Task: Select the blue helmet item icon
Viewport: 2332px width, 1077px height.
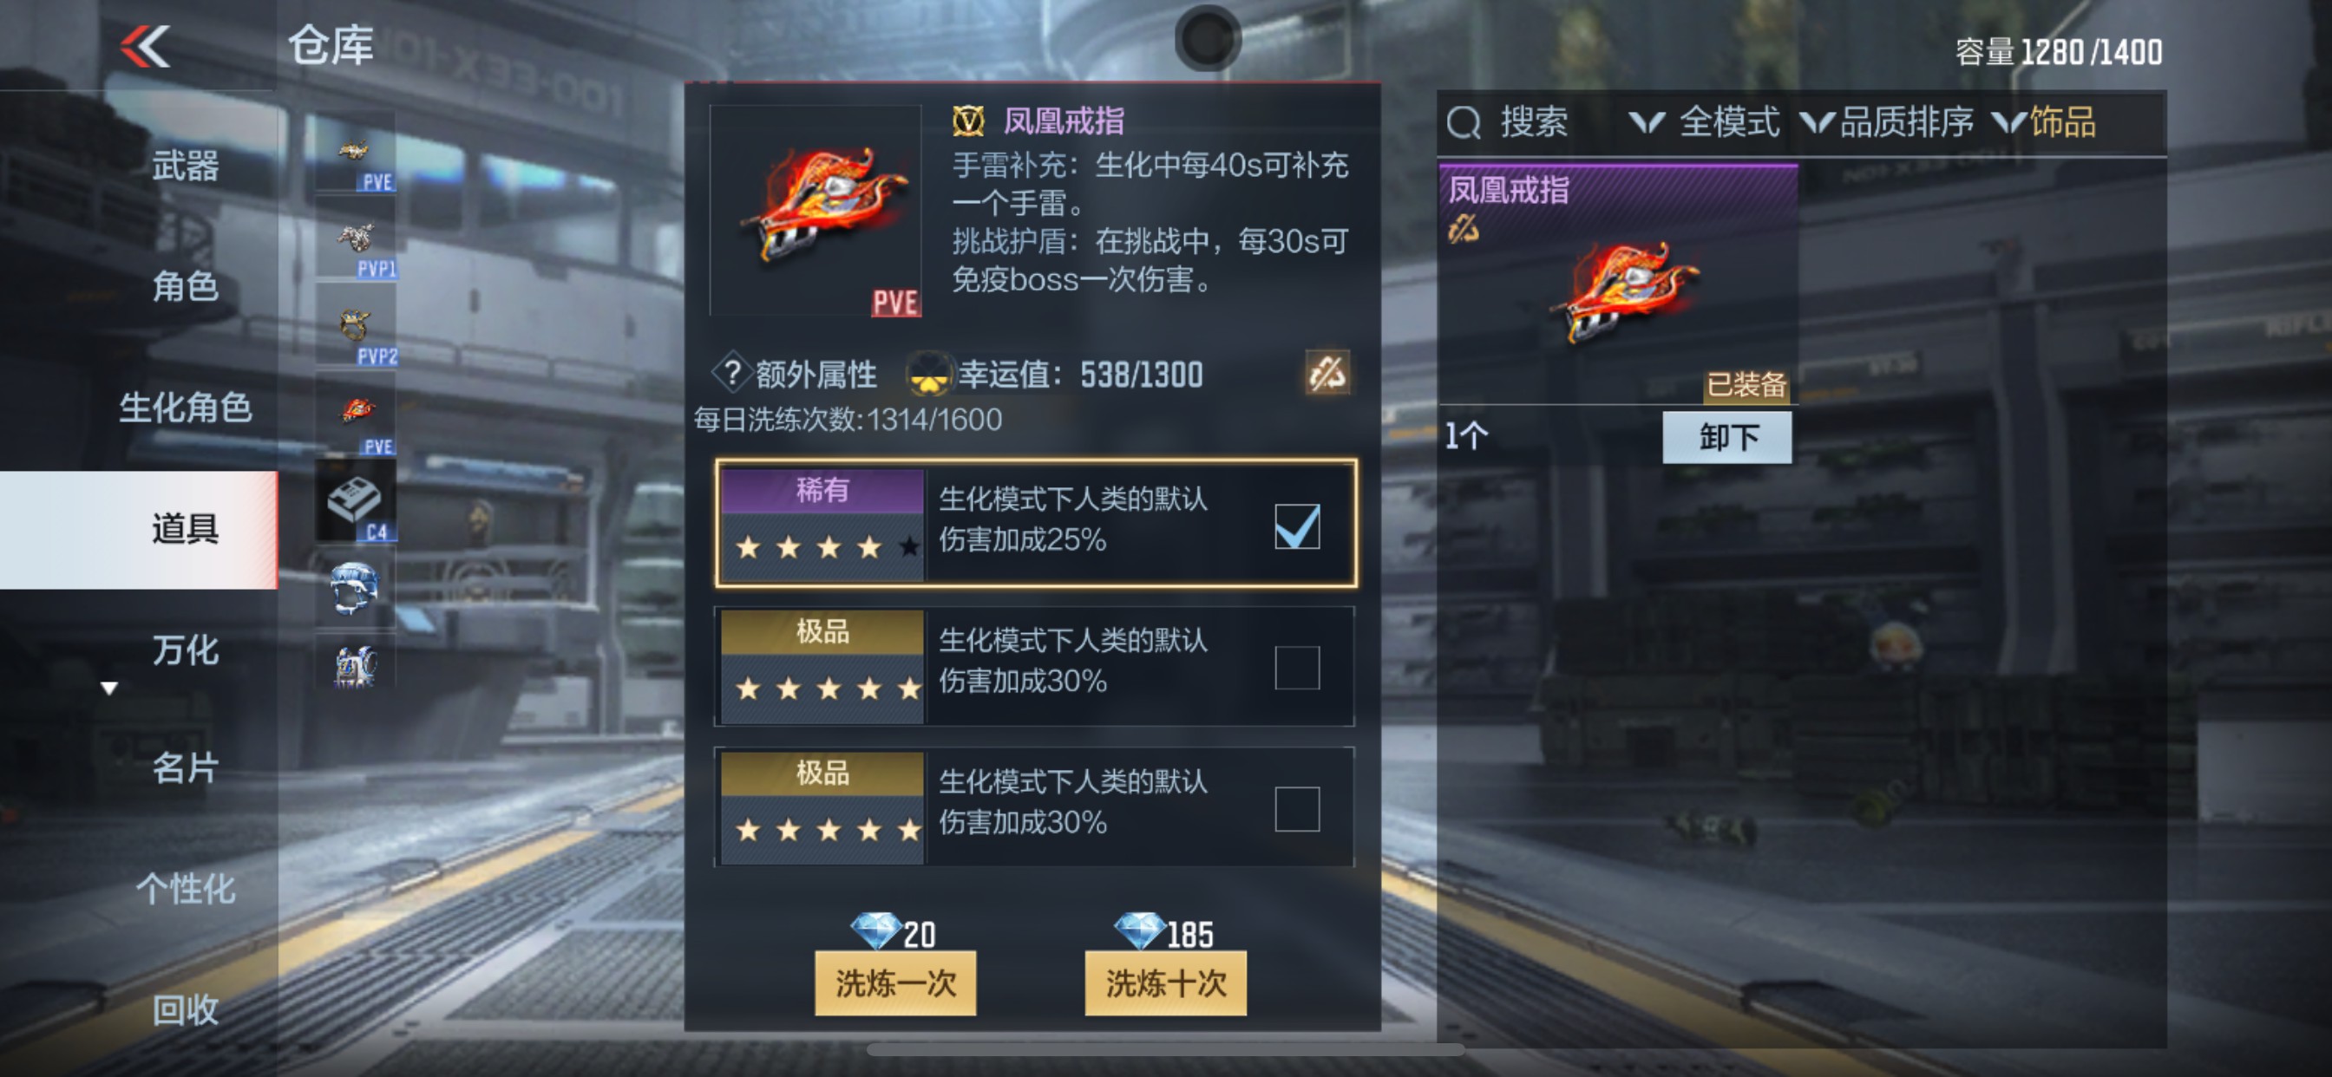Action: coord(355,588)
